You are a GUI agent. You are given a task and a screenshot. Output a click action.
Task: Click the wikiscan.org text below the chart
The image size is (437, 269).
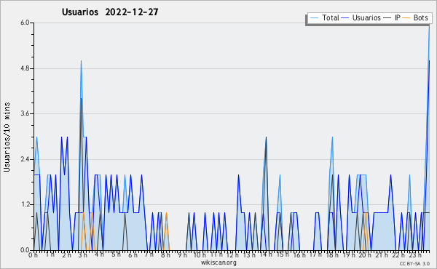(x=219, y=262)
